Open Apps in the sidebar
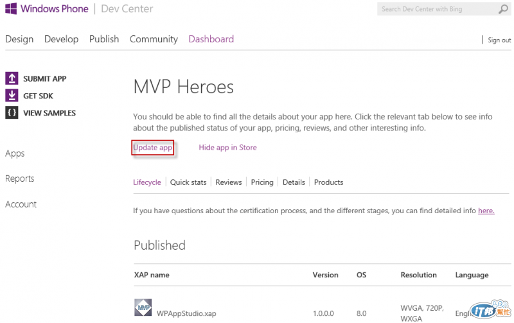This screenshot has height=323, width=514. tap(15, 153)
